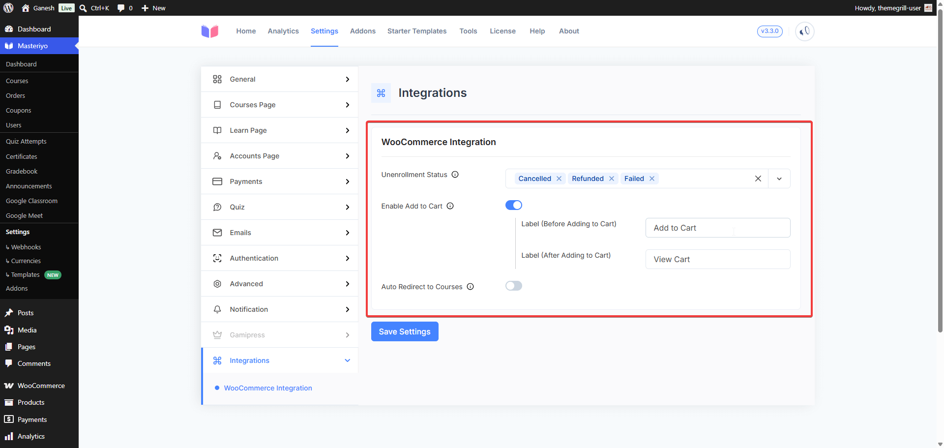Click the Add to Cart label field
Viewport: 944px width, 448px height.
tap(718, 228)
